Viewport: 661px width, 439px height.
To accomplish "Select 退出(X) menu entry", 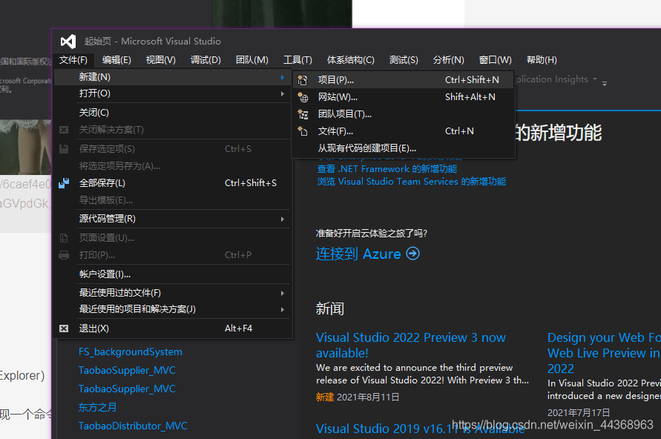I will [x=172, y=329].
